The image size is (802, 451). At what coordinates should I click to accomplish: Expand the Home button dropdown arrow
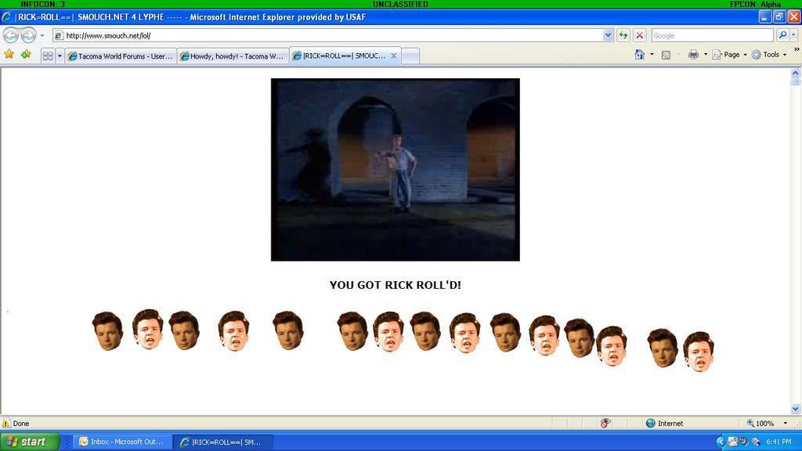click(x=652, y=55)
